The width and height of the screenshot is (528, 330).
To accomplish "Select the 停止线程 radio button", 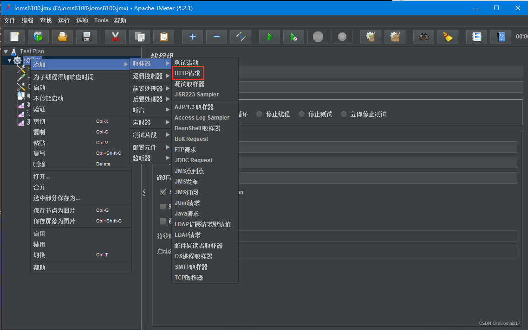I will click(x=259, y=114).
